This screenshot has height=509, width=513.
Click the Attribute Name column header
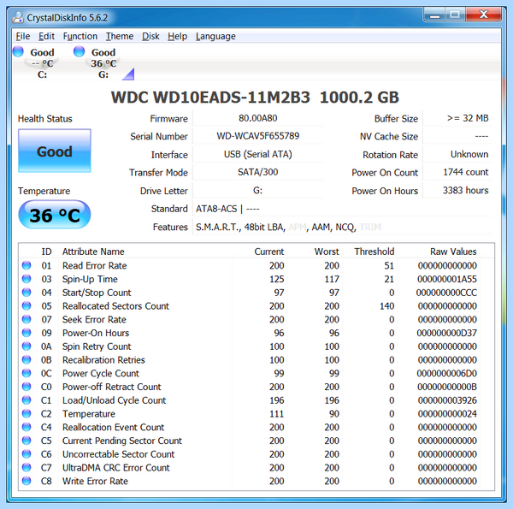pyautogui.click(x=93, y=252)
